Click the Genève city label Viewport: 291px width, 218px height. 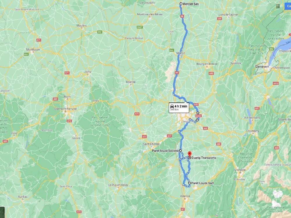(x=261, y=66)
